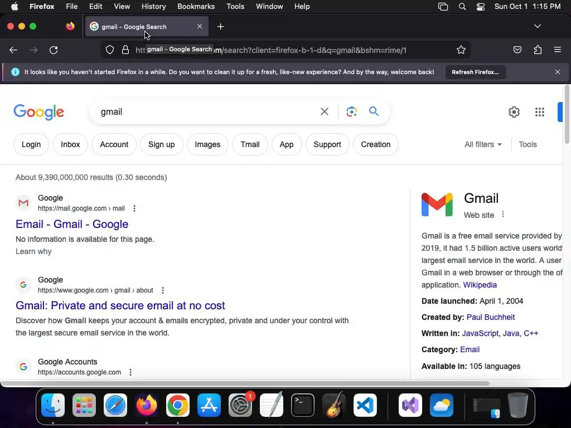571x428 pixels.
Task: Expand the list all tabs chevron
Action: tap(537, 26)
